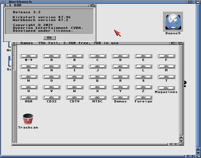Click the 'Release 3.2' text

click(x=27, y=12)
